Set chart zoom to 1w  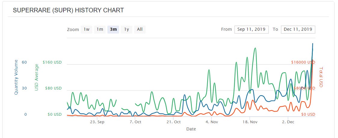[86, 29]
